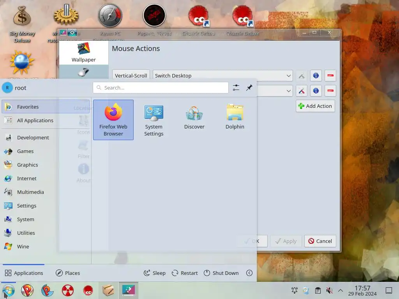Viewport: 399px width, 299px height.
Task: Browse the Multimedia category
Action: click(x=46, y=192)
